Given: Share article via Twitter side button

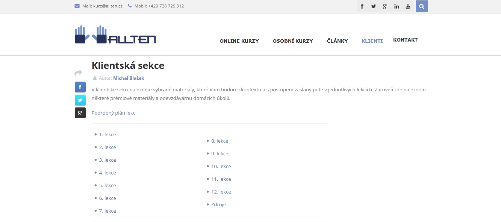Looking at the screenshot, I should coord(80,100).
